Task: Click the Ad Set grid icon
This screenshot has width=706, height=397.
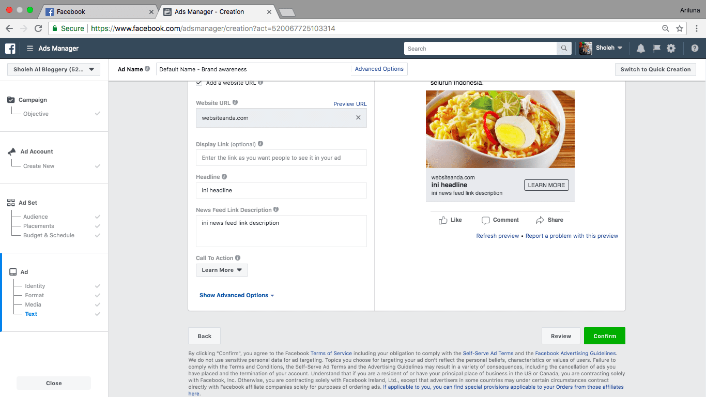Action: point(11,202)
